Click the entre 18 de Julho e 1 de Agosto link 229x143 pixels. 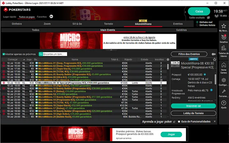click(139, 37)
